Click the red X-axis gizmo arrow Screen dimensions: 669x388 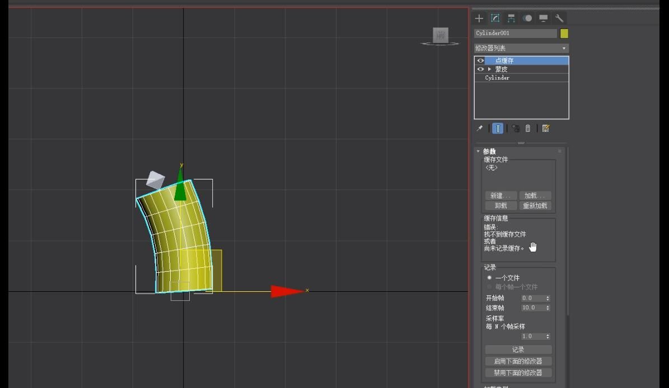(287, 291)
